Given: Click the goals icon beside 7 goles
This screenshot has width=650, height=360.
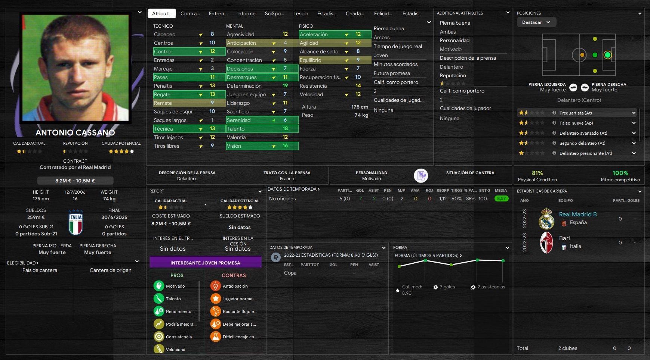Looking at the screenshot, I should click(435, 287).
